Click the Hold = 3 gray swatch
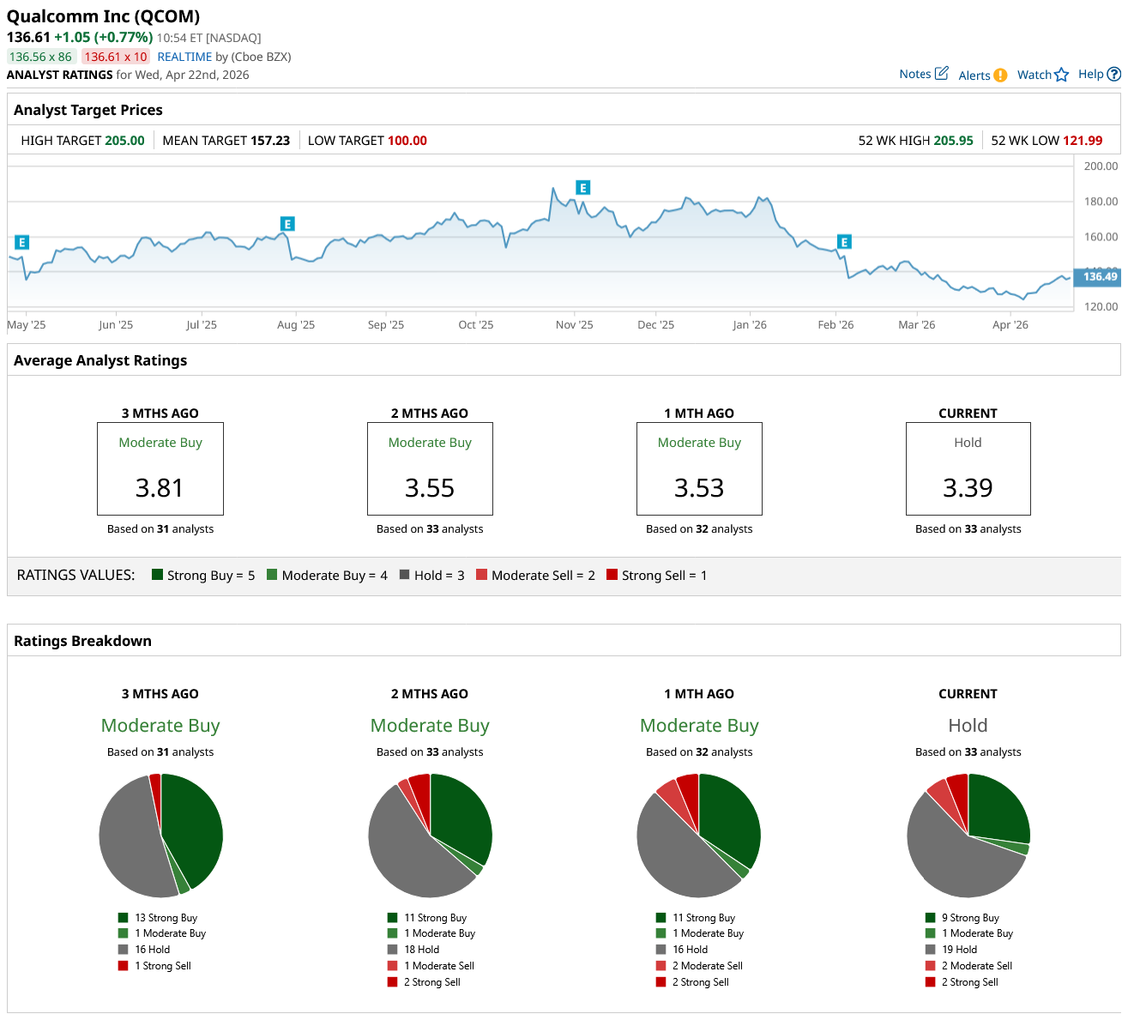The width and height of the screenshot is (1122, 1014). (404, 575)
